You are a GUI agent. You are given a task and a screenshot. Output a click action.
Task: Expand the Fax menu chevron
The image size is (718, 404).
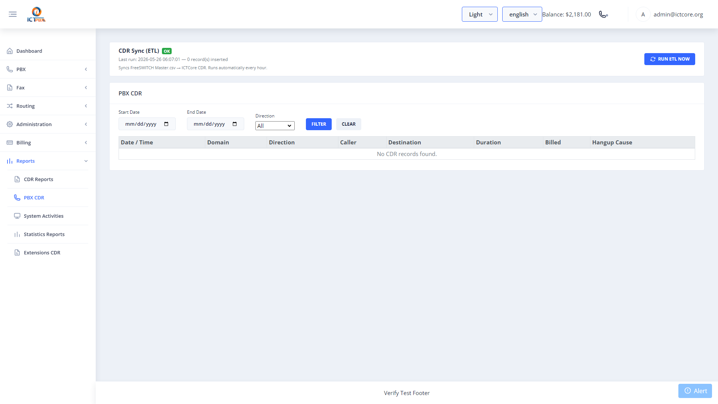[x=86, y=88]
